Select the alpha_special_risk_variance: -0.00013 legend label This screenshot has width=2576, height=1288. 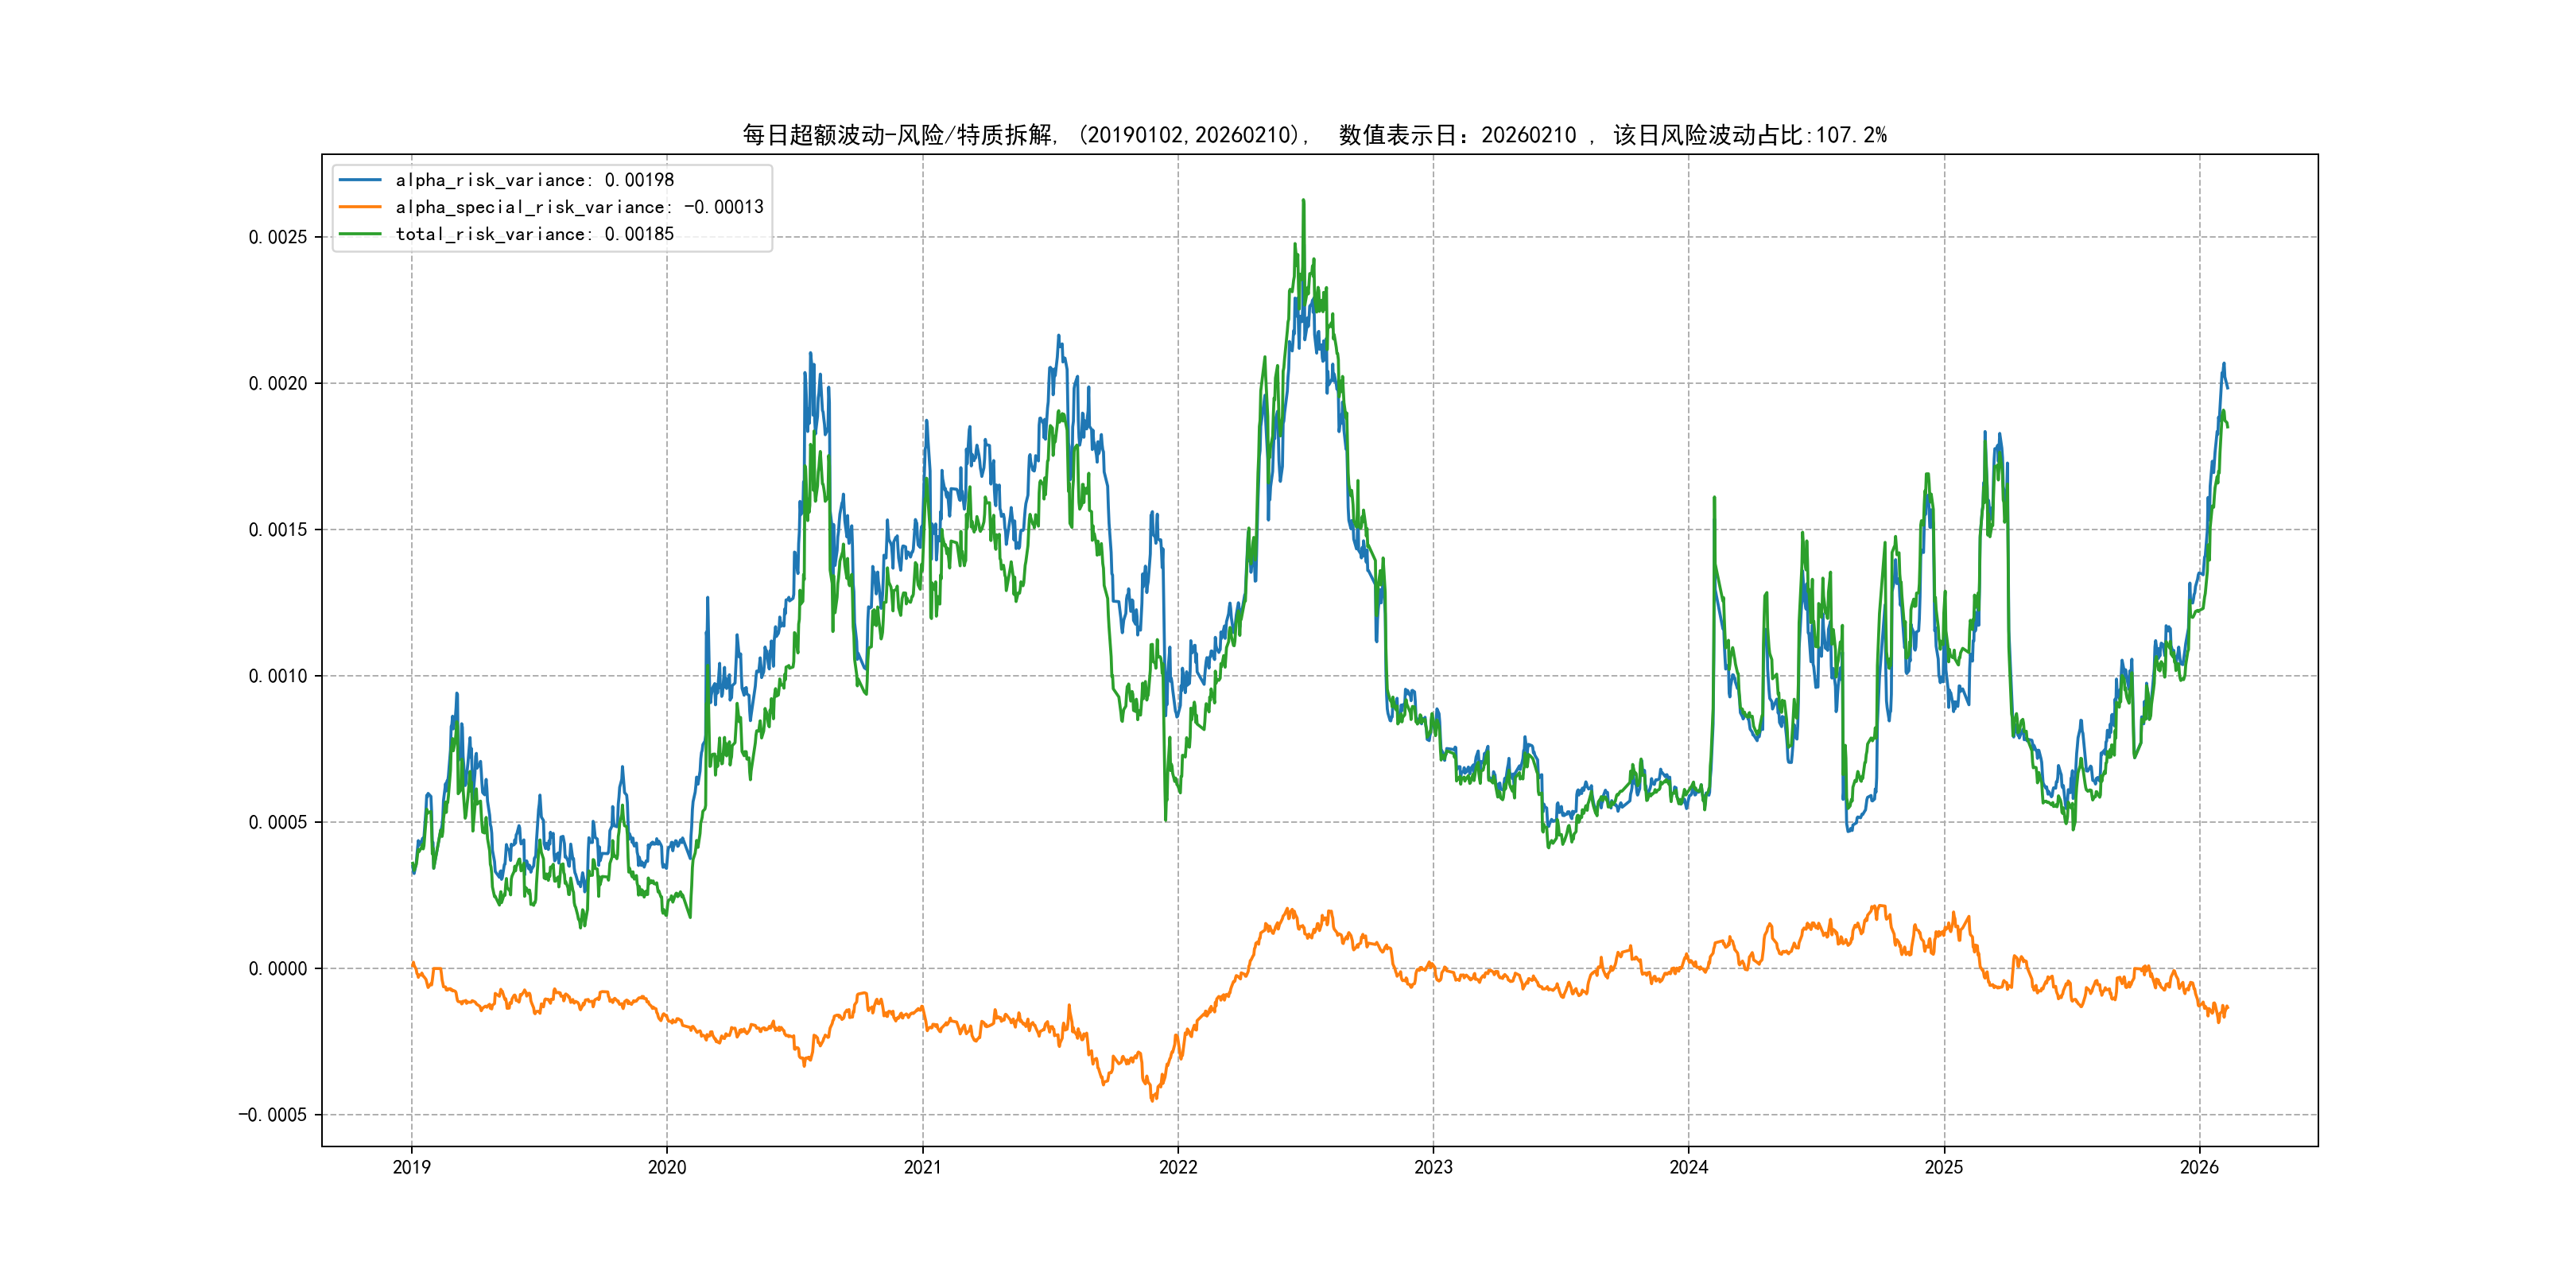click(x=579, y=207)
